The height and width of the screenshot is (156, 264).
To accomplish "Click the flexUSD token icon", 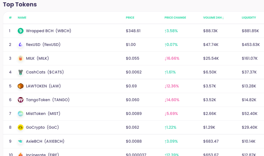I will [x=20, y=44].
